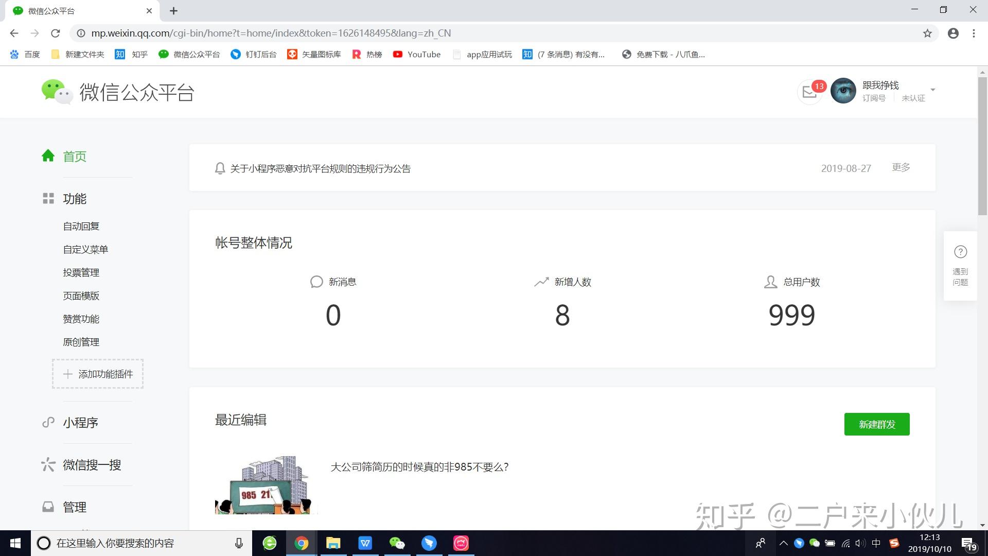The height and width of the screenshot is (556, 988).
Task: Open the 热榜 bookmark
Action: click(367, 55)
